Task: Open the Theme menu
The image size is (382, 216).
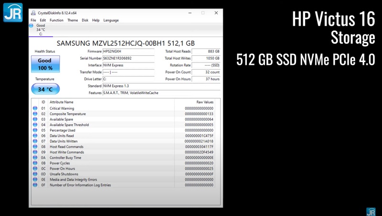Action: click(x=73, y=21)
